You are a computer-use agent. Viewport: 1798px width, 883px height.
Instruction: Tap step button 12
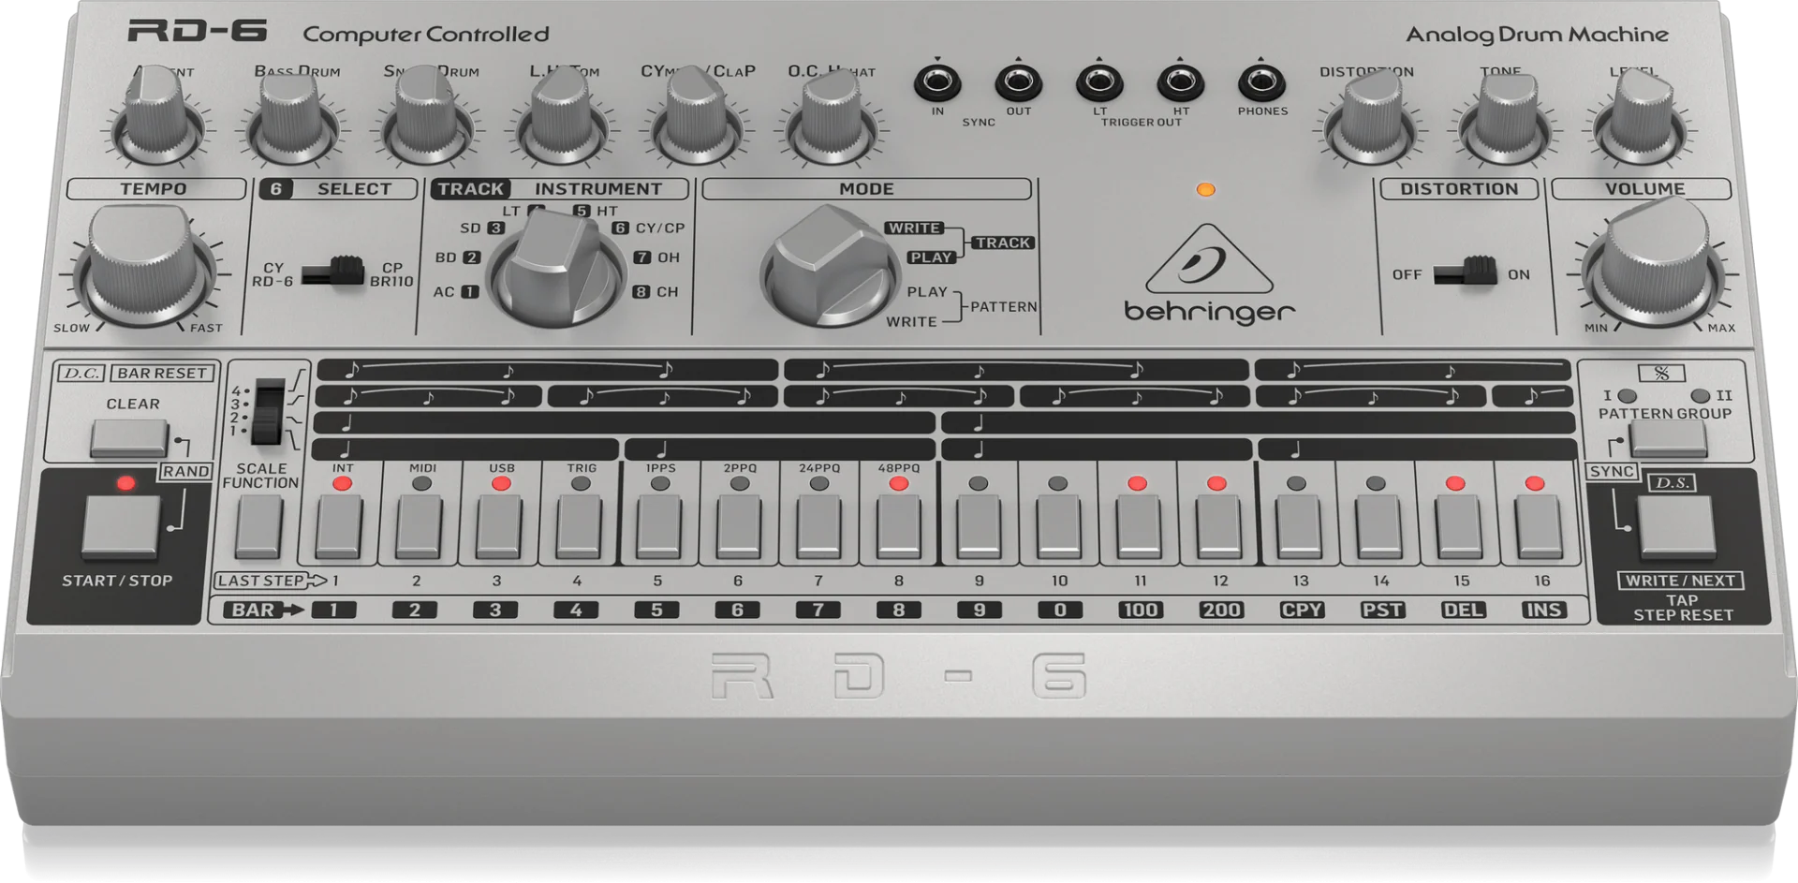tap(1218, 527)
